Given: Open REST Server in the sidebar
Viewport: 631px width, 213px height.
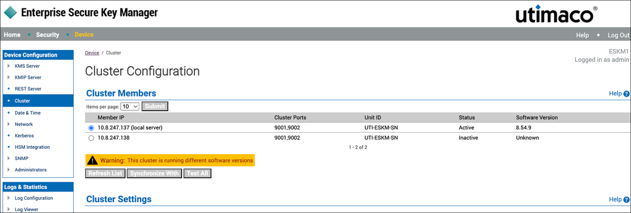Looking at the screenshot, I should coord(28,89).
